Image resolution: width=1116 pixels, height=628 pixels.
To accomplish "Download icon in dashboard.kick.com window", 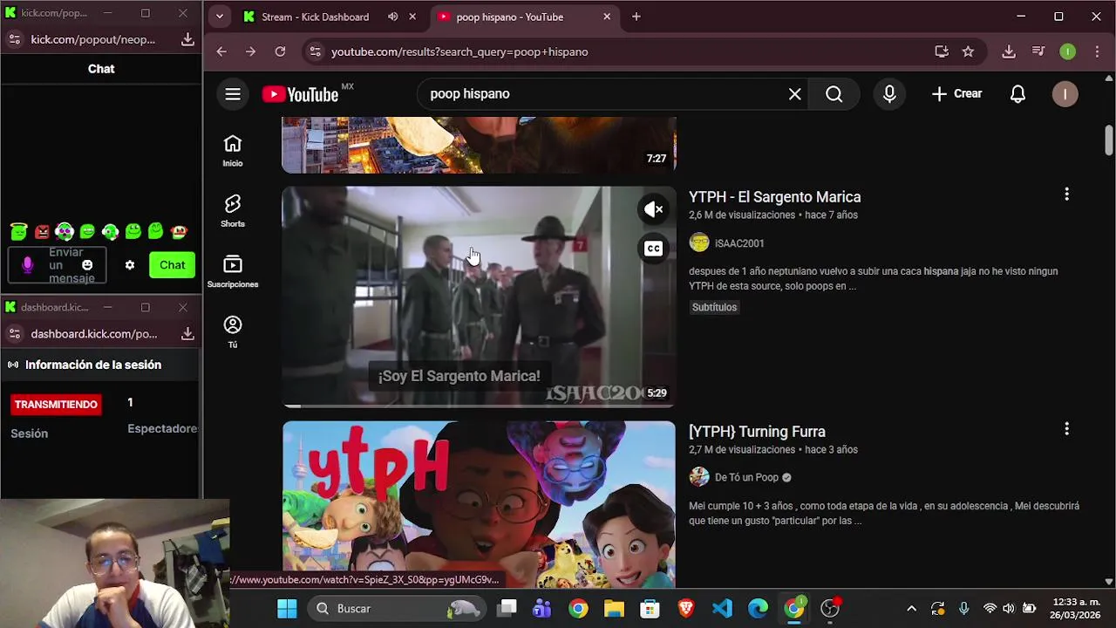I will (x=187, y=334).
